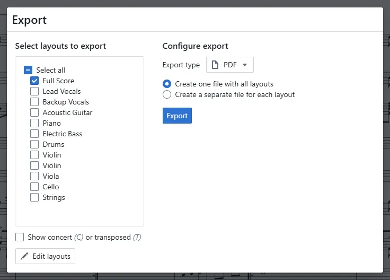Click the Select all label text

[51, 70]
